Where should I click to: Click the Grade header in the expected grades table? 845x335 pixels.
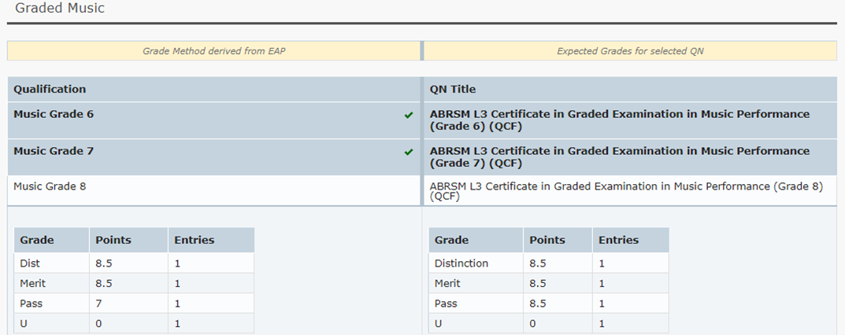pos(476,240)
